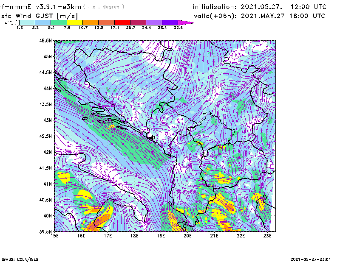Click the magenta arrow end of the colorbar
Screen dimensions: 340x262
[x=186, y=22]
